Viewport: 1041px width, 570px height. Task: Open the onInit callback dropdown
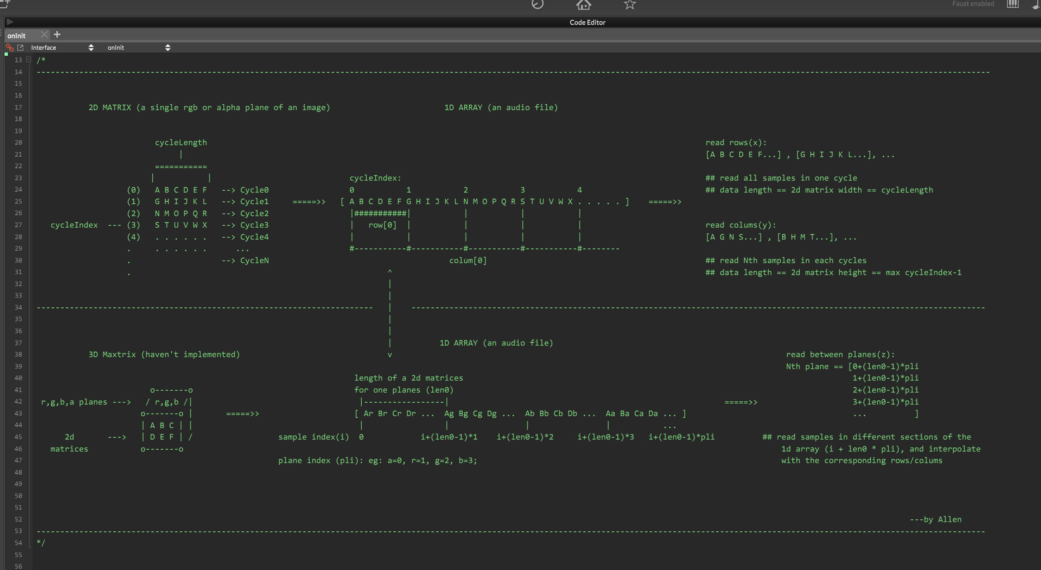click(138, 47)
